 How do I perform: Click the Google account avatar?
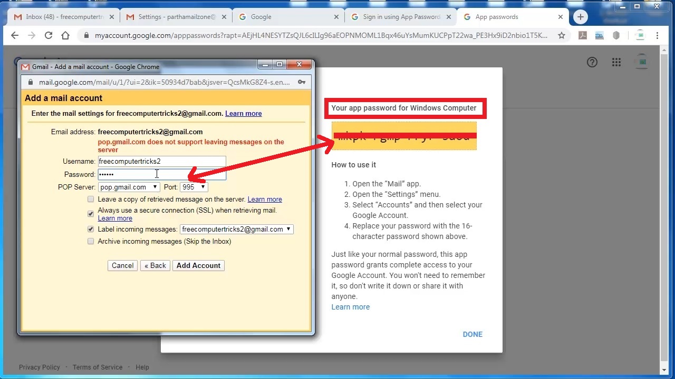642,62
